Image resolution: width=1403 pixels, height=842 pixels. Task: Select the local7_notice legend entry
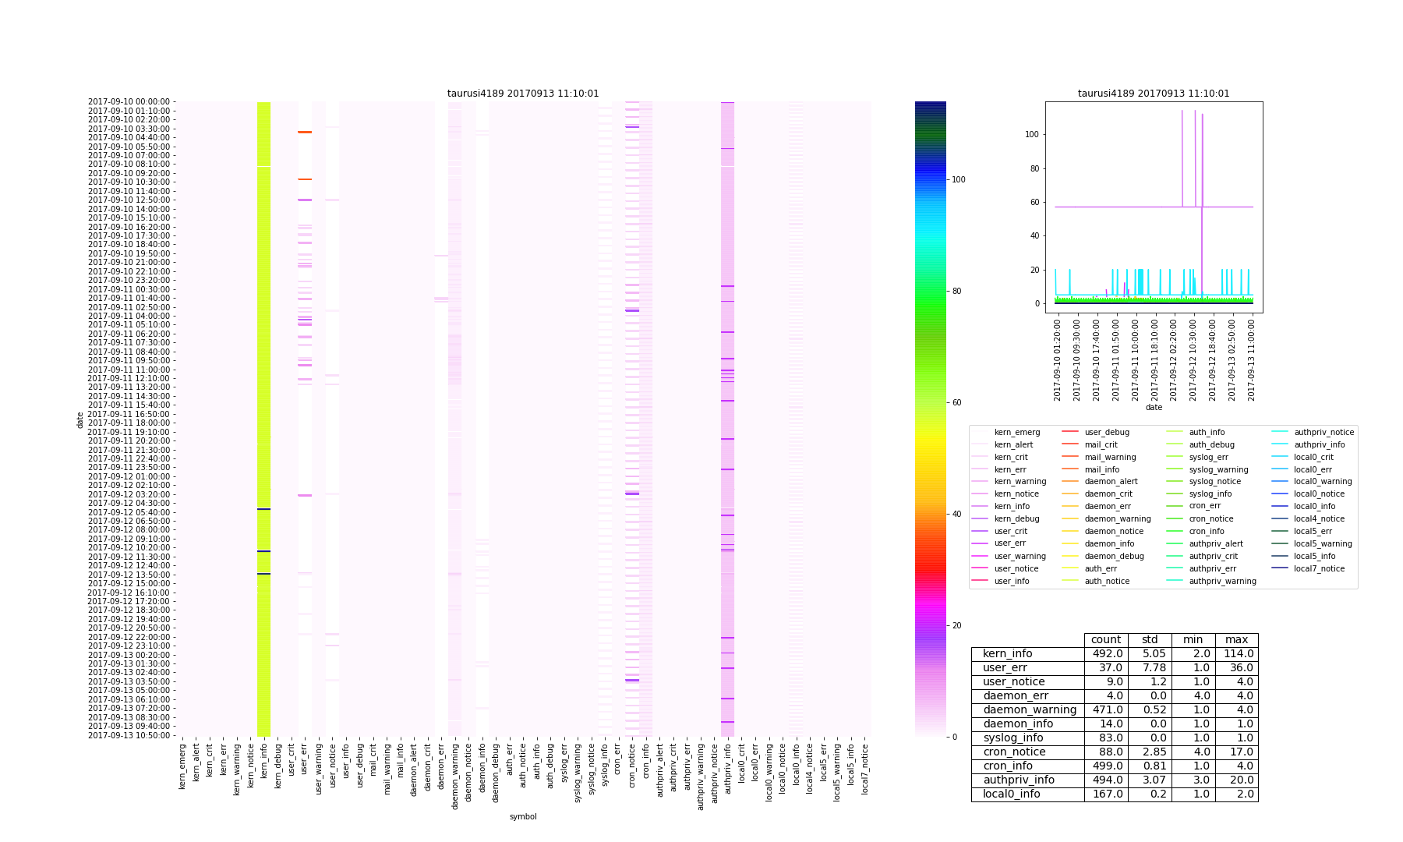[1319, 568]
